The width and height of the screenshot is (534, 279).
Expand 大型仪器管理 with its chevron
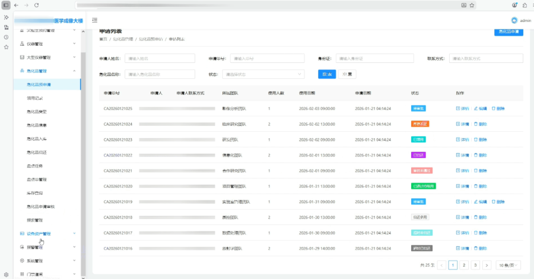74,57
